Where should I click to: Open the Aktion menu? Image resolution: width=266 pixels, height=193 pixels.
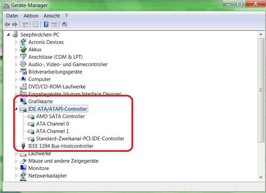tap(31, 16)
